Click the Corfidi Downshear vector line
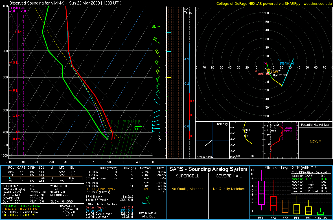This screenshot has width=333, height=220. 109,214
